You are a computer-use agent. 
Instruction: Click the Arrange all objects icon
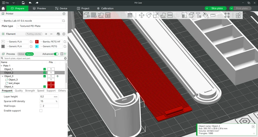coord(108,15)
